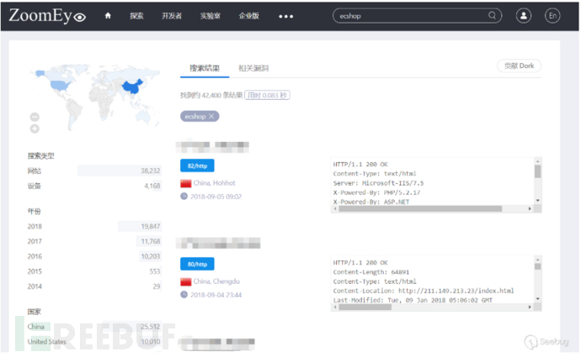Open the user account icon

click(x=523, y=16)
